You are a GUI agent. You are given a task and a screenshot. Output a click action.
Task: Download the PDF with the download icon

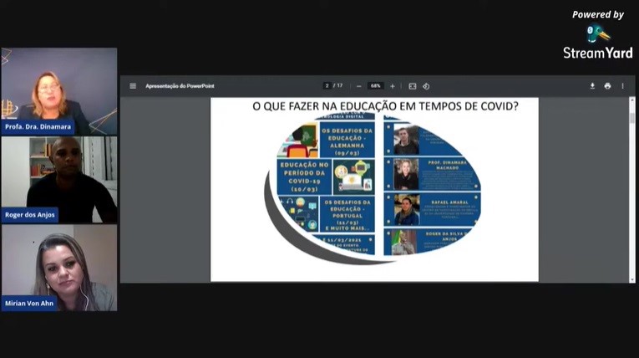pyautogui.click(x=592, y=86)
